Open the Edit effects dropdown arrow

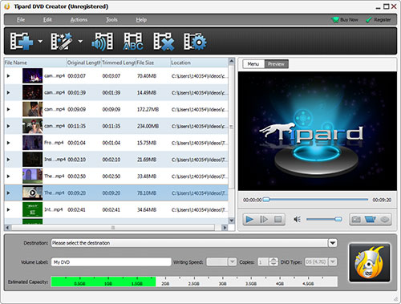80,41
